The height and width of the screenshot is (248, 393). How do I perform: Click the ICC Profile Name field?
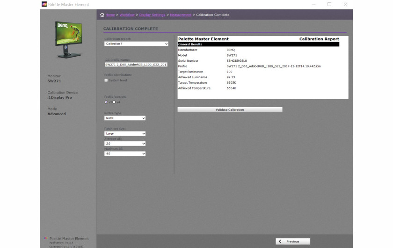point(136,65)
